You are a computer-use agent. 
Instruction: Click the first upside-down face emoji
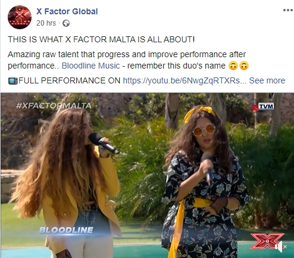click(233, 66)
